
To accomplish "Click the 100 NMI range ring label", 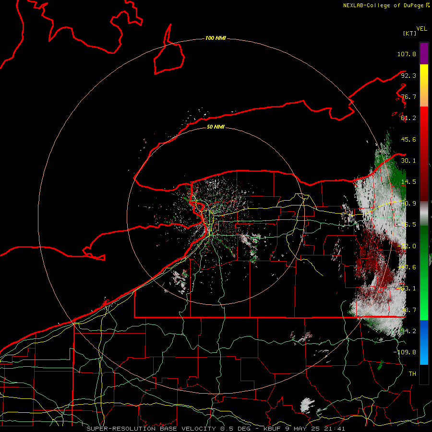I will (216, 38).
